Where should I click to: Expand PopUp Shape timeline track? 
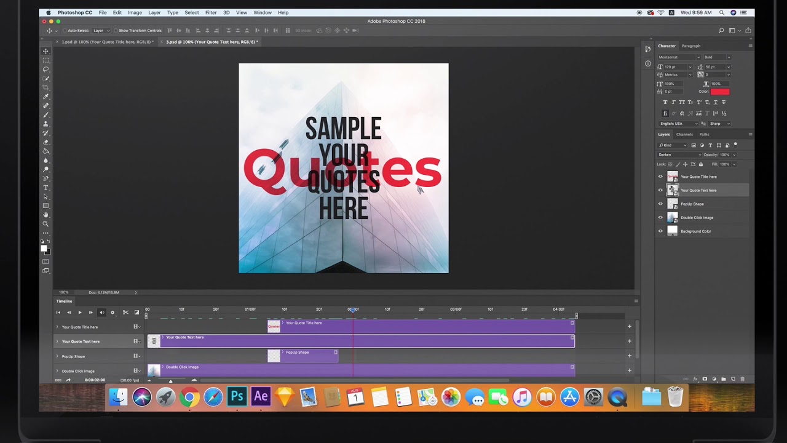pyautogui.click(x=57, y=356)
